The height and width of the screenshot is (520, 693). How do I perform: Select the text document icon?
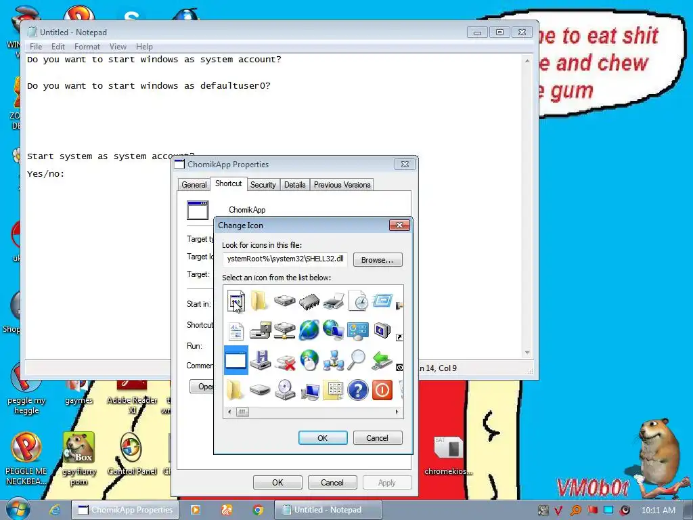[x=236, y=330]
